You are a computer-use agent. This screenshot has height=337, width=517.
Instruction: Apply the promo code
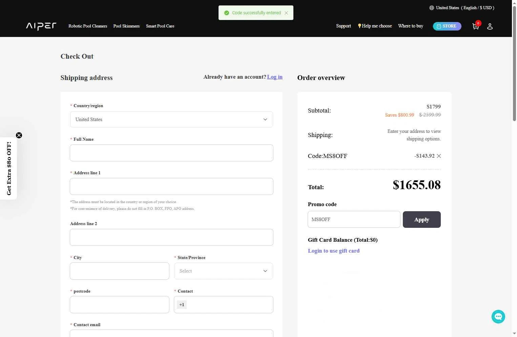click(x=422, y=219)
